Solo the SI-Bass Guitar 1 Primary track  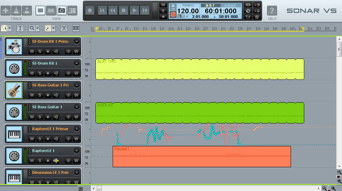(x=40, y=95)
